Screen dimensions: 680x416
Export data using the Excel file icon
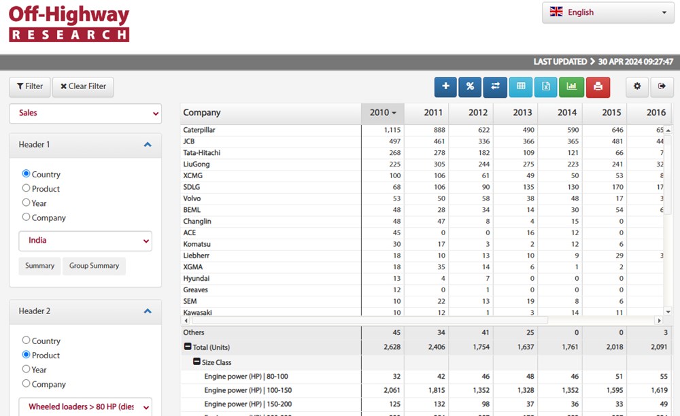tap(546, 87)
